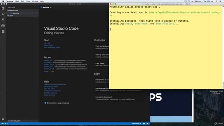Open the View menu

click(x=28, y=1)
